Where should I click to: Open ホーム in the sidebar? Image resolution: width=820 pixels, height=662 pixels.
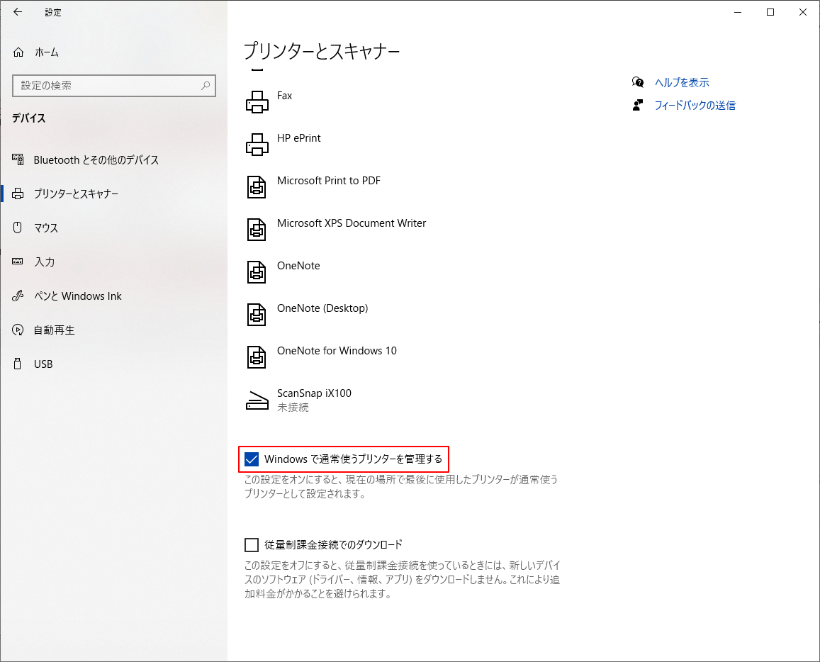pos(114,52)
